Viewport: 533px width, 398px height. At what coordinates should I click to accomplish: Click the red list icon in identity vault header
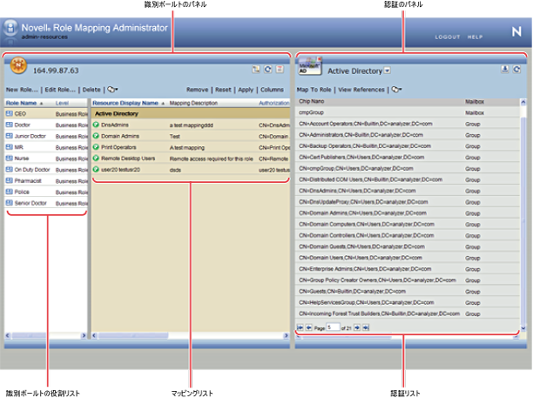[280, 70]
